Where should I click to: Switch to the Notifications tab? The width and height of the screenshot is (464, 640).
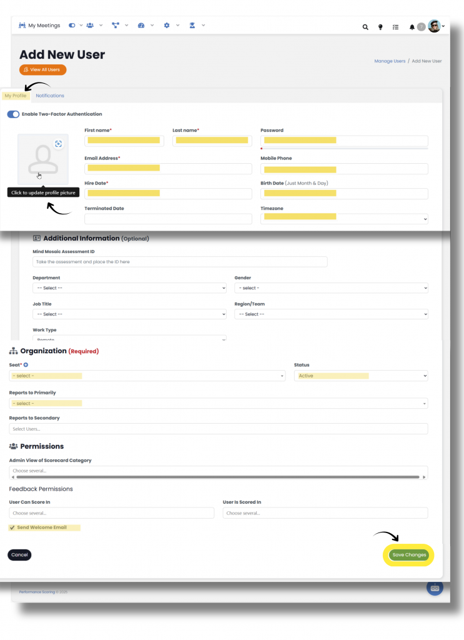[50, 96]
